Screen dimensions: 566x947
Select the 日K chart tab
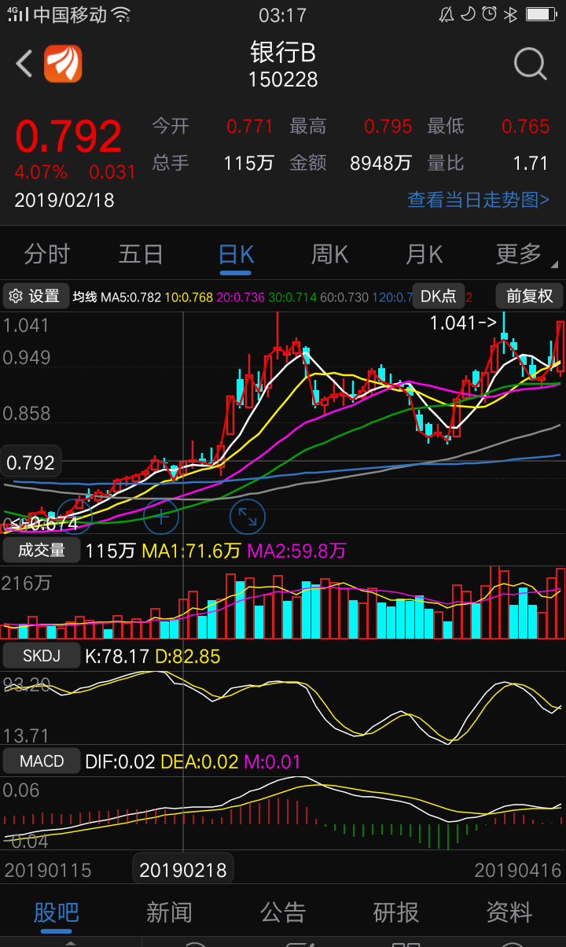(236, 254)
